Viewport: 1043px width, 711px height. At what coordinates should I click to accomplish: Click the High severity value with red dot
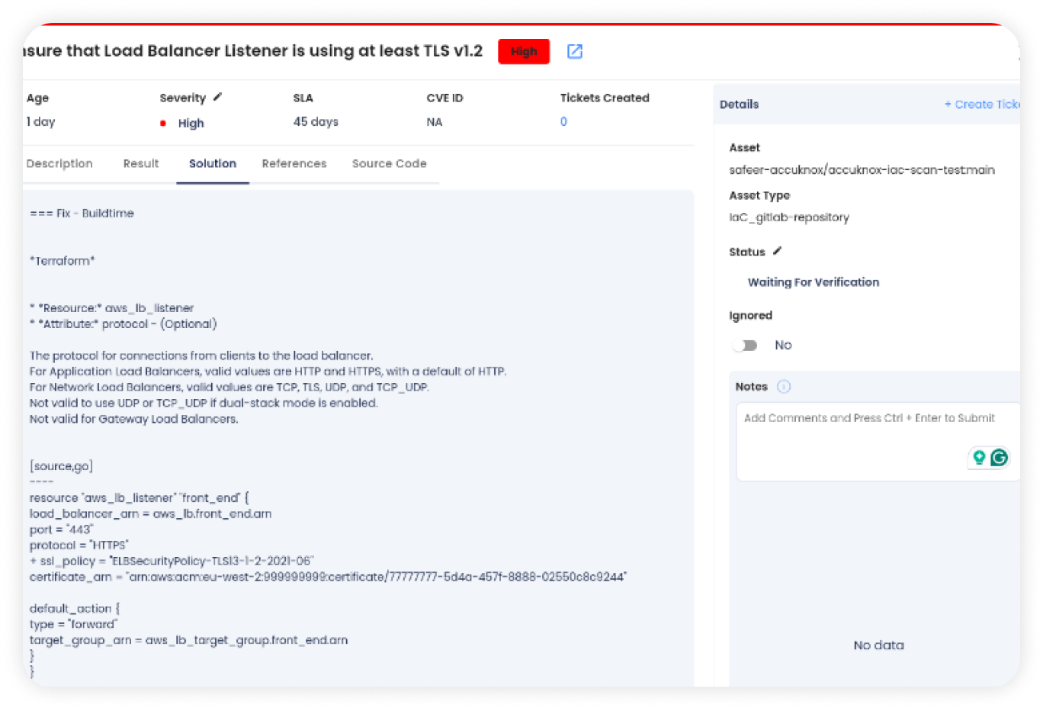pyautogui.click(x=182, y=123)
